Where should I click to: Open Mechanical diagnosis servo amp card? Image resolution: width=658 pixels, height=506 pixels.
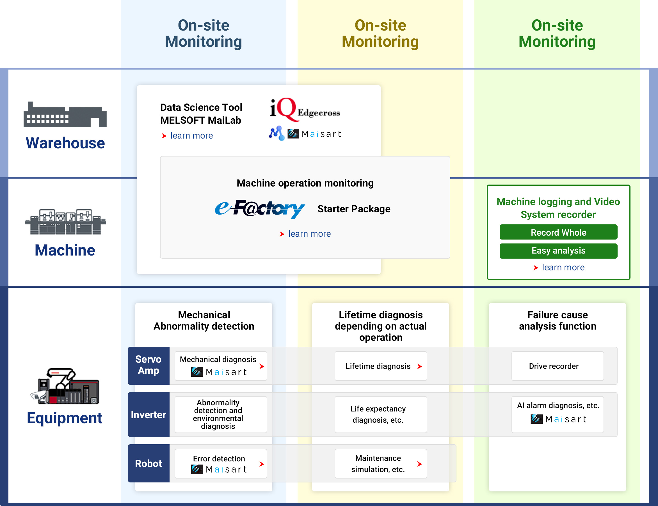tap(221, 366)
